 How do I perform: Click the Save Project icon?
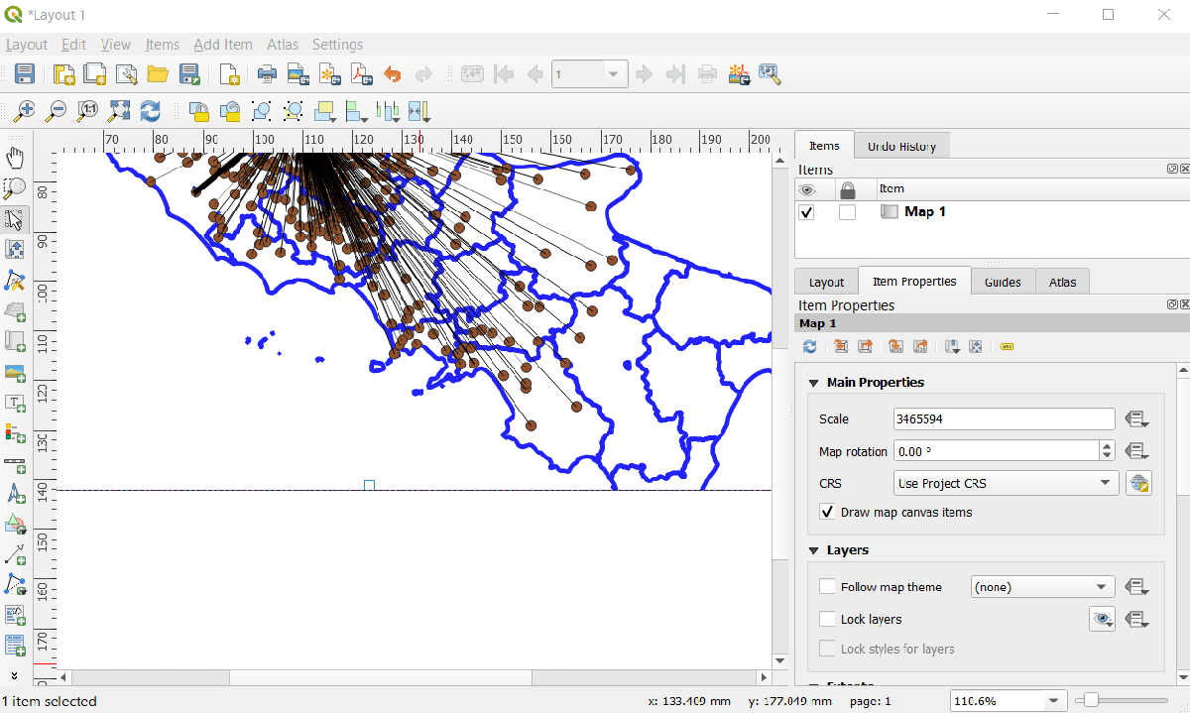click(x=25, y=74)
